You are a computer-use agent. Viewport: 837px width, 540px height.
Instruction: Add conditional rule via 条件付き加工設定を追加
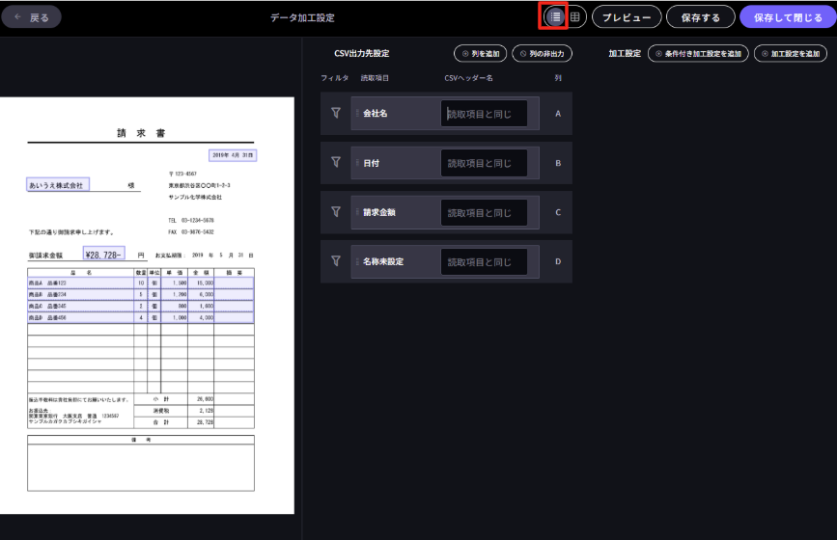click(698, 54)
